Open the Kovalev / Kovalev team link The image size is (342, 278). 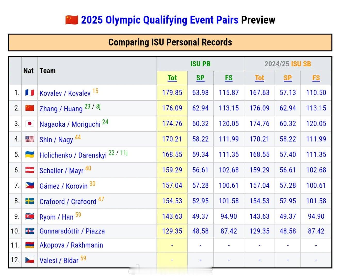point(65,93)
